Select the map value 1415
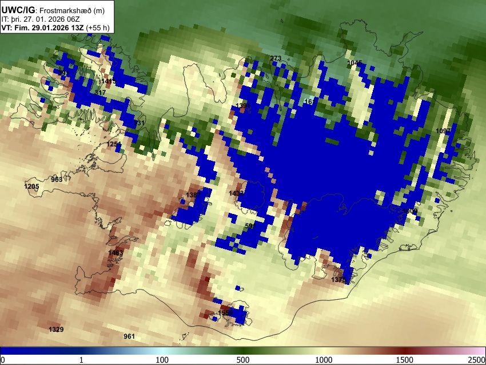The image size is (486, 365). click(x=109, y=81)
